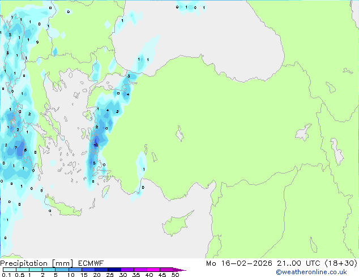Image resolution: width=359 pixels, height=277 pixels.
Task: Click the 'ECMWF' model label
Action: (x=91, y=263)
